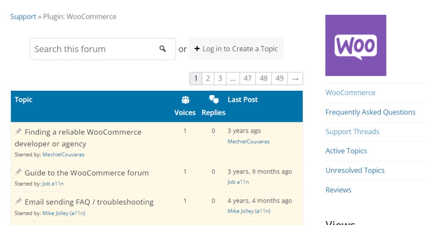The width and height of the screenshot is (426, 225).
Task: Select page 1 in pagination
Action: (196, 79)
